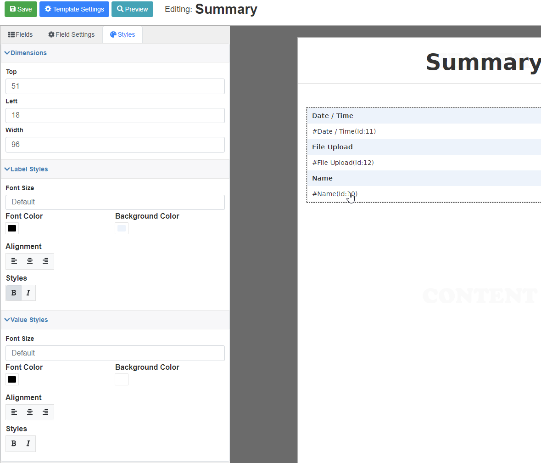Screen dimensions: 541x463
Task: Select the Date / Time label row
Action: click(424, 116)
